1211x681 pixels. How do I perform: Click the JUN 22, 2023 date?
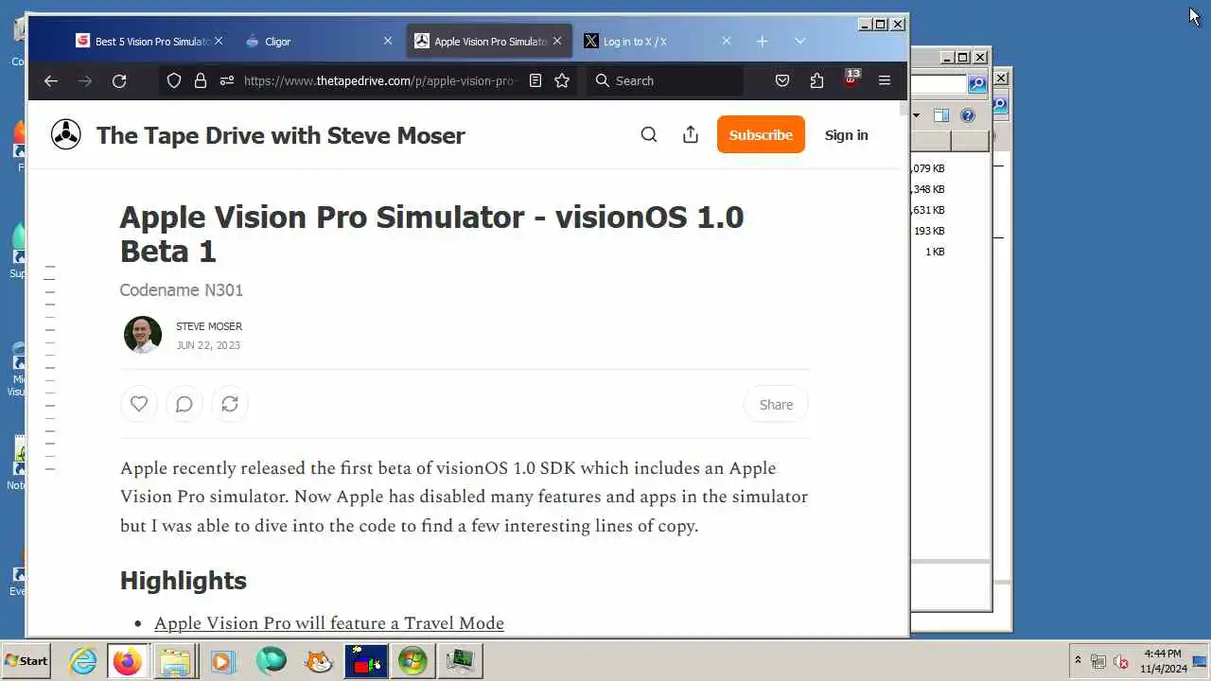(x=208, y=345)
